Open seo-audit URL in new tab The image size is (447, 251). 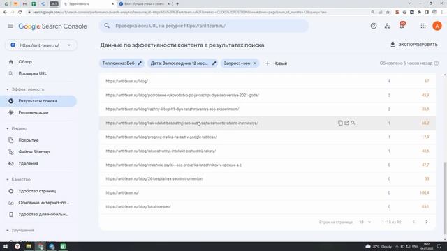(x=346, y=123)
